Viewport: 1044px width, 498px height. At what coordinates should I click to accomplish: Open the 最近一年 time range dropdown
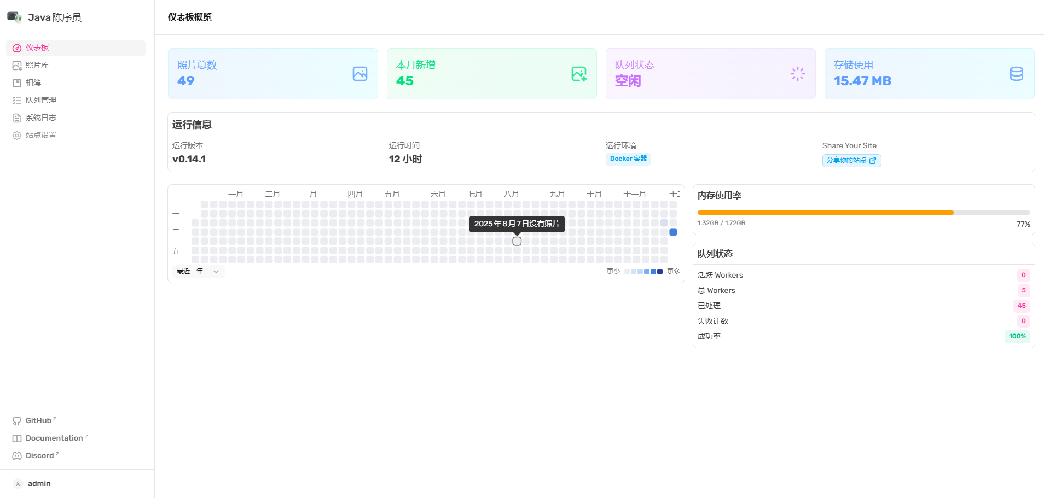[198, 271]
